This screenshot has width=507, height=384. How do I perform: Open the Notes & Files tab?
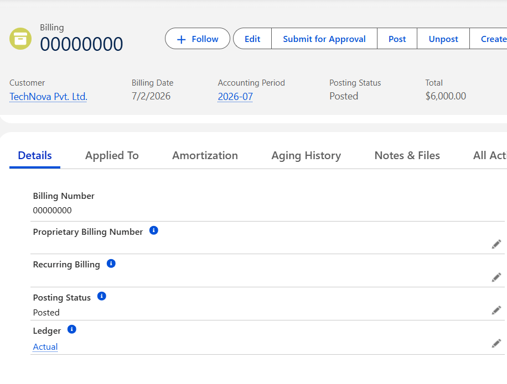(407, 156)
